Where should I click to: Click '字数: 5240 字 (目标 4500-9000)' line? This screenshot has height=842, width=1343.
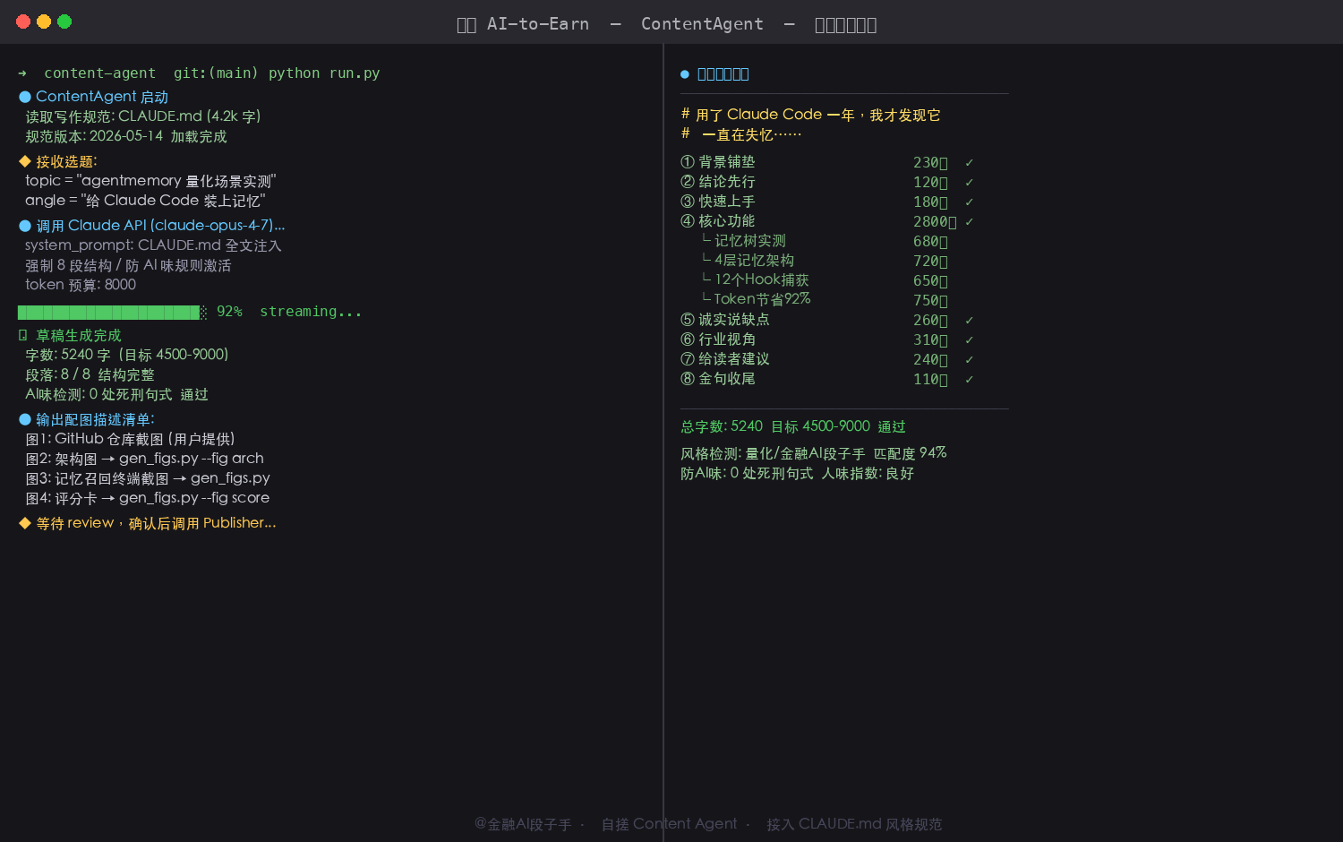pos(127,355)
